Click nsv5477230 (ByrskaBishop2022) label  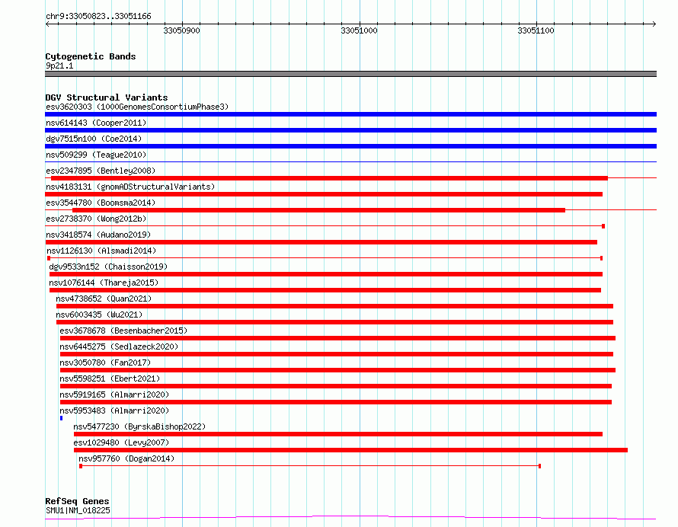[139, 426]
